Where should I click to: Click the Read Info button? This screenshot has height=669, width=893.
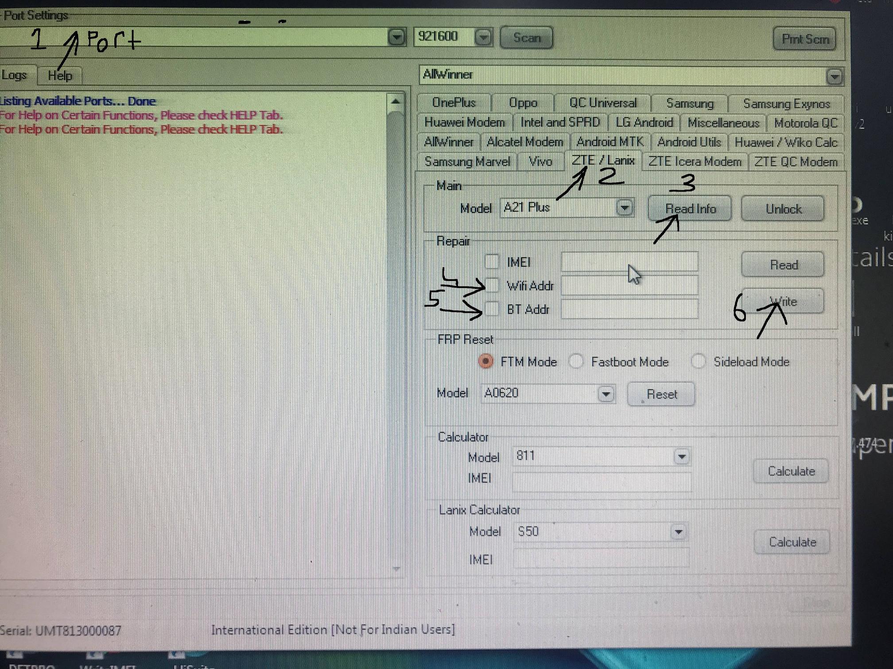pyautogui.click(x=690, y=208)
